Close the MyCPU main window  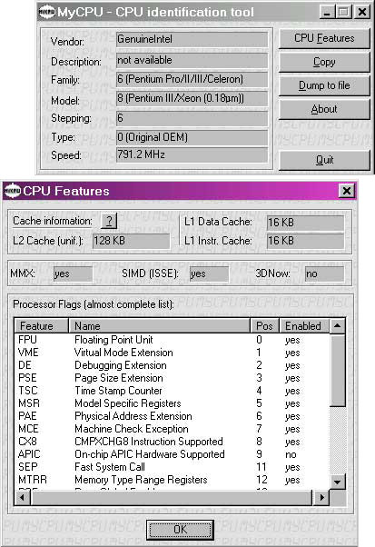361,13
